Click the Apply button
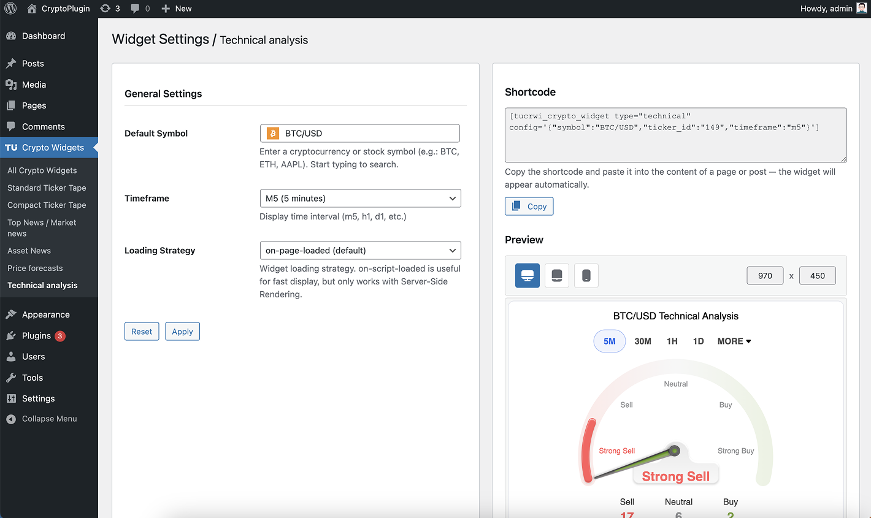871x518 pixels. [x=182, y=332]
